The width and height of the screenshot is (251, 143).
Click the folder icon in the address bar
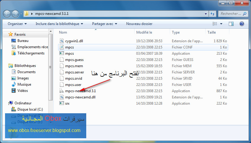coord(26,14)
